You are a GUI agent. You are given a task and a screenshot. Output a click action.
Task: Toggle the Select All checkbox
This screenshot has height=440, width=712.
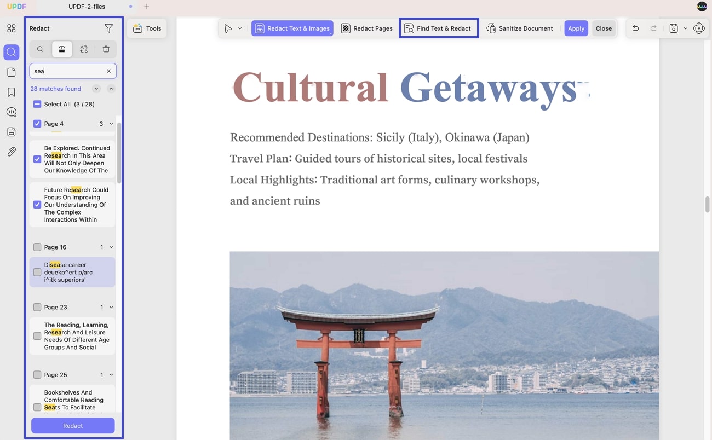[37, 104]
